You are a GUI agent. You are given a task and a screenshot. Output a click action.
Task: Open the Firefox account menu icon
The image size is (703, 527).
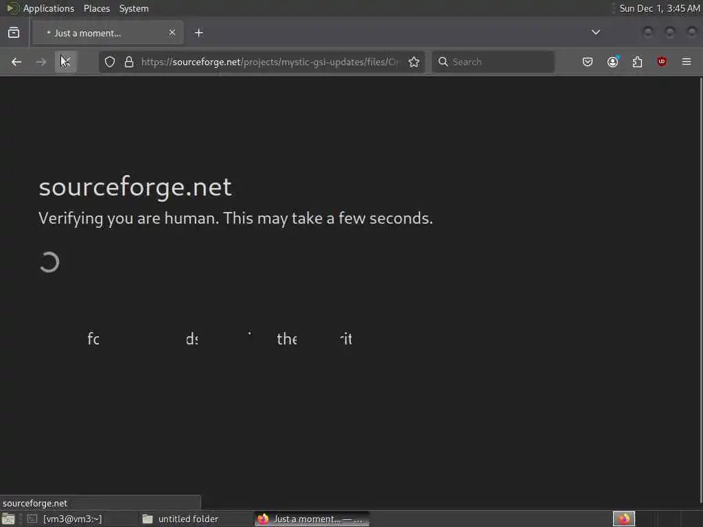[x=612, y=62]
